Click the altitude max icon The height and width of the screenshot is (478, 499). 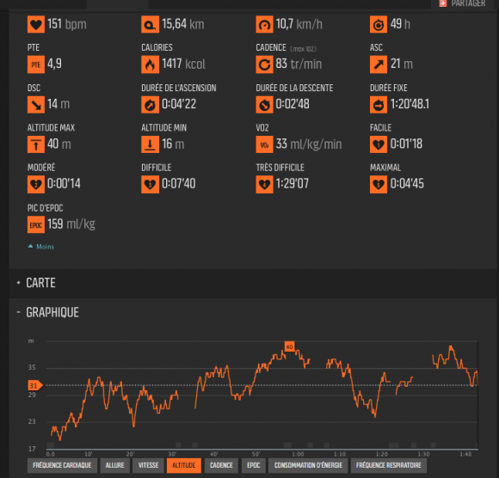coord(35,144)
